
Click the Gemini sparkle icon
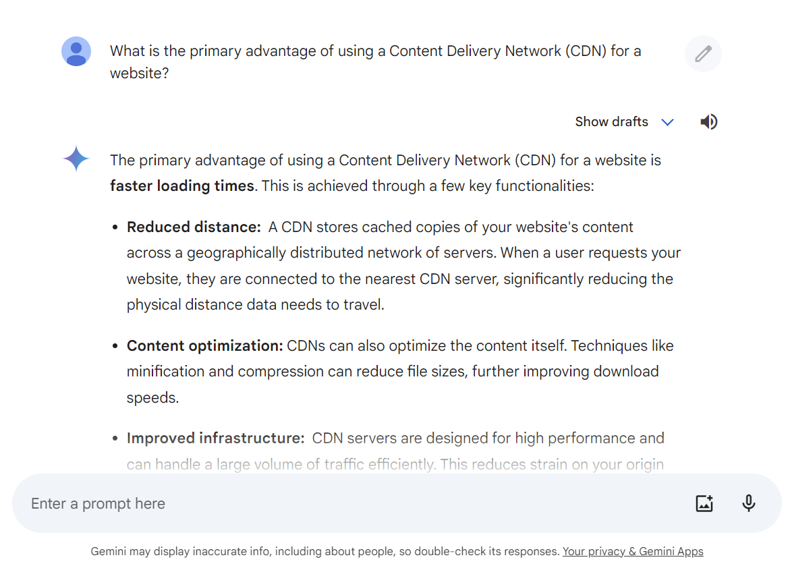point(76,159)
